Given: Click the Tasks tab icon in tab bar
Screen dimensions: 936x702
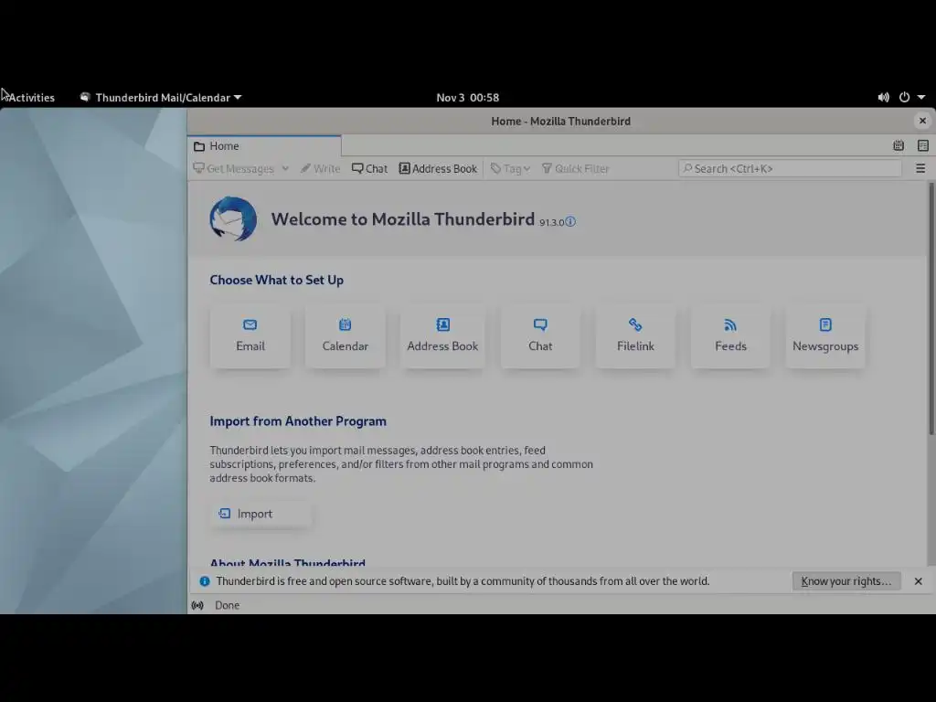Looking at the screenshot, I should [923, 145].
